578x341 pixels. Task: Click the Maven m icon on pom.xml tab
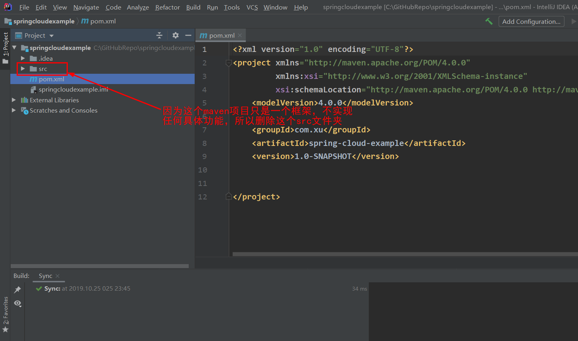pos(203,35)
